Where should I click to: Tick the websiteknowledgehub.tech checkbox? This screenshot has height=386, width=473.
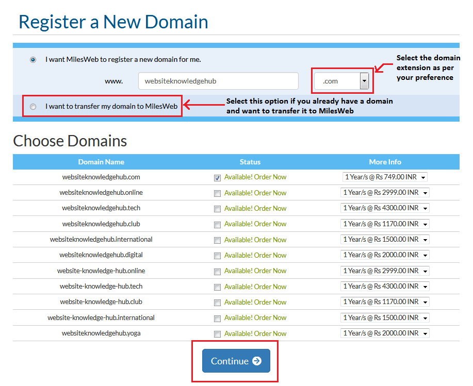[217, 209]
